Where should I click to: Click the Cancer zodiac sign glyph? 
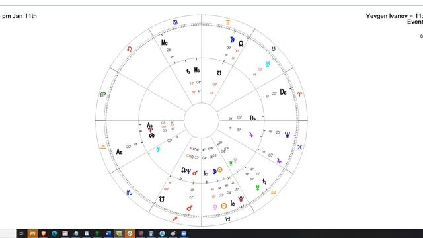[175, 22]
